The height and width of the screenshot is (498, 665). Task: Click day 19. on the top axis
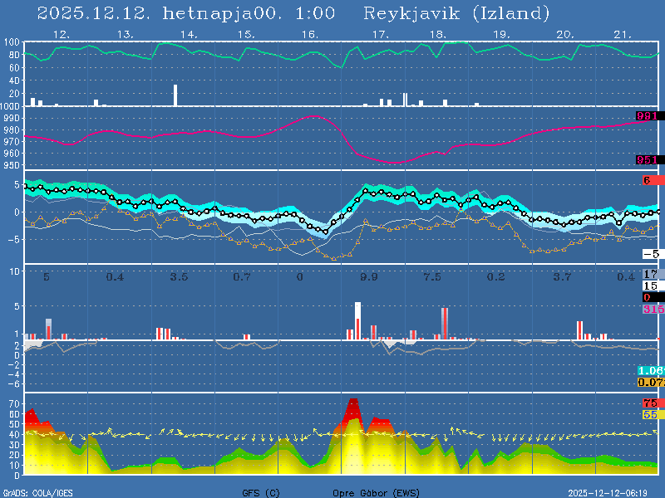tap(501, 34)
